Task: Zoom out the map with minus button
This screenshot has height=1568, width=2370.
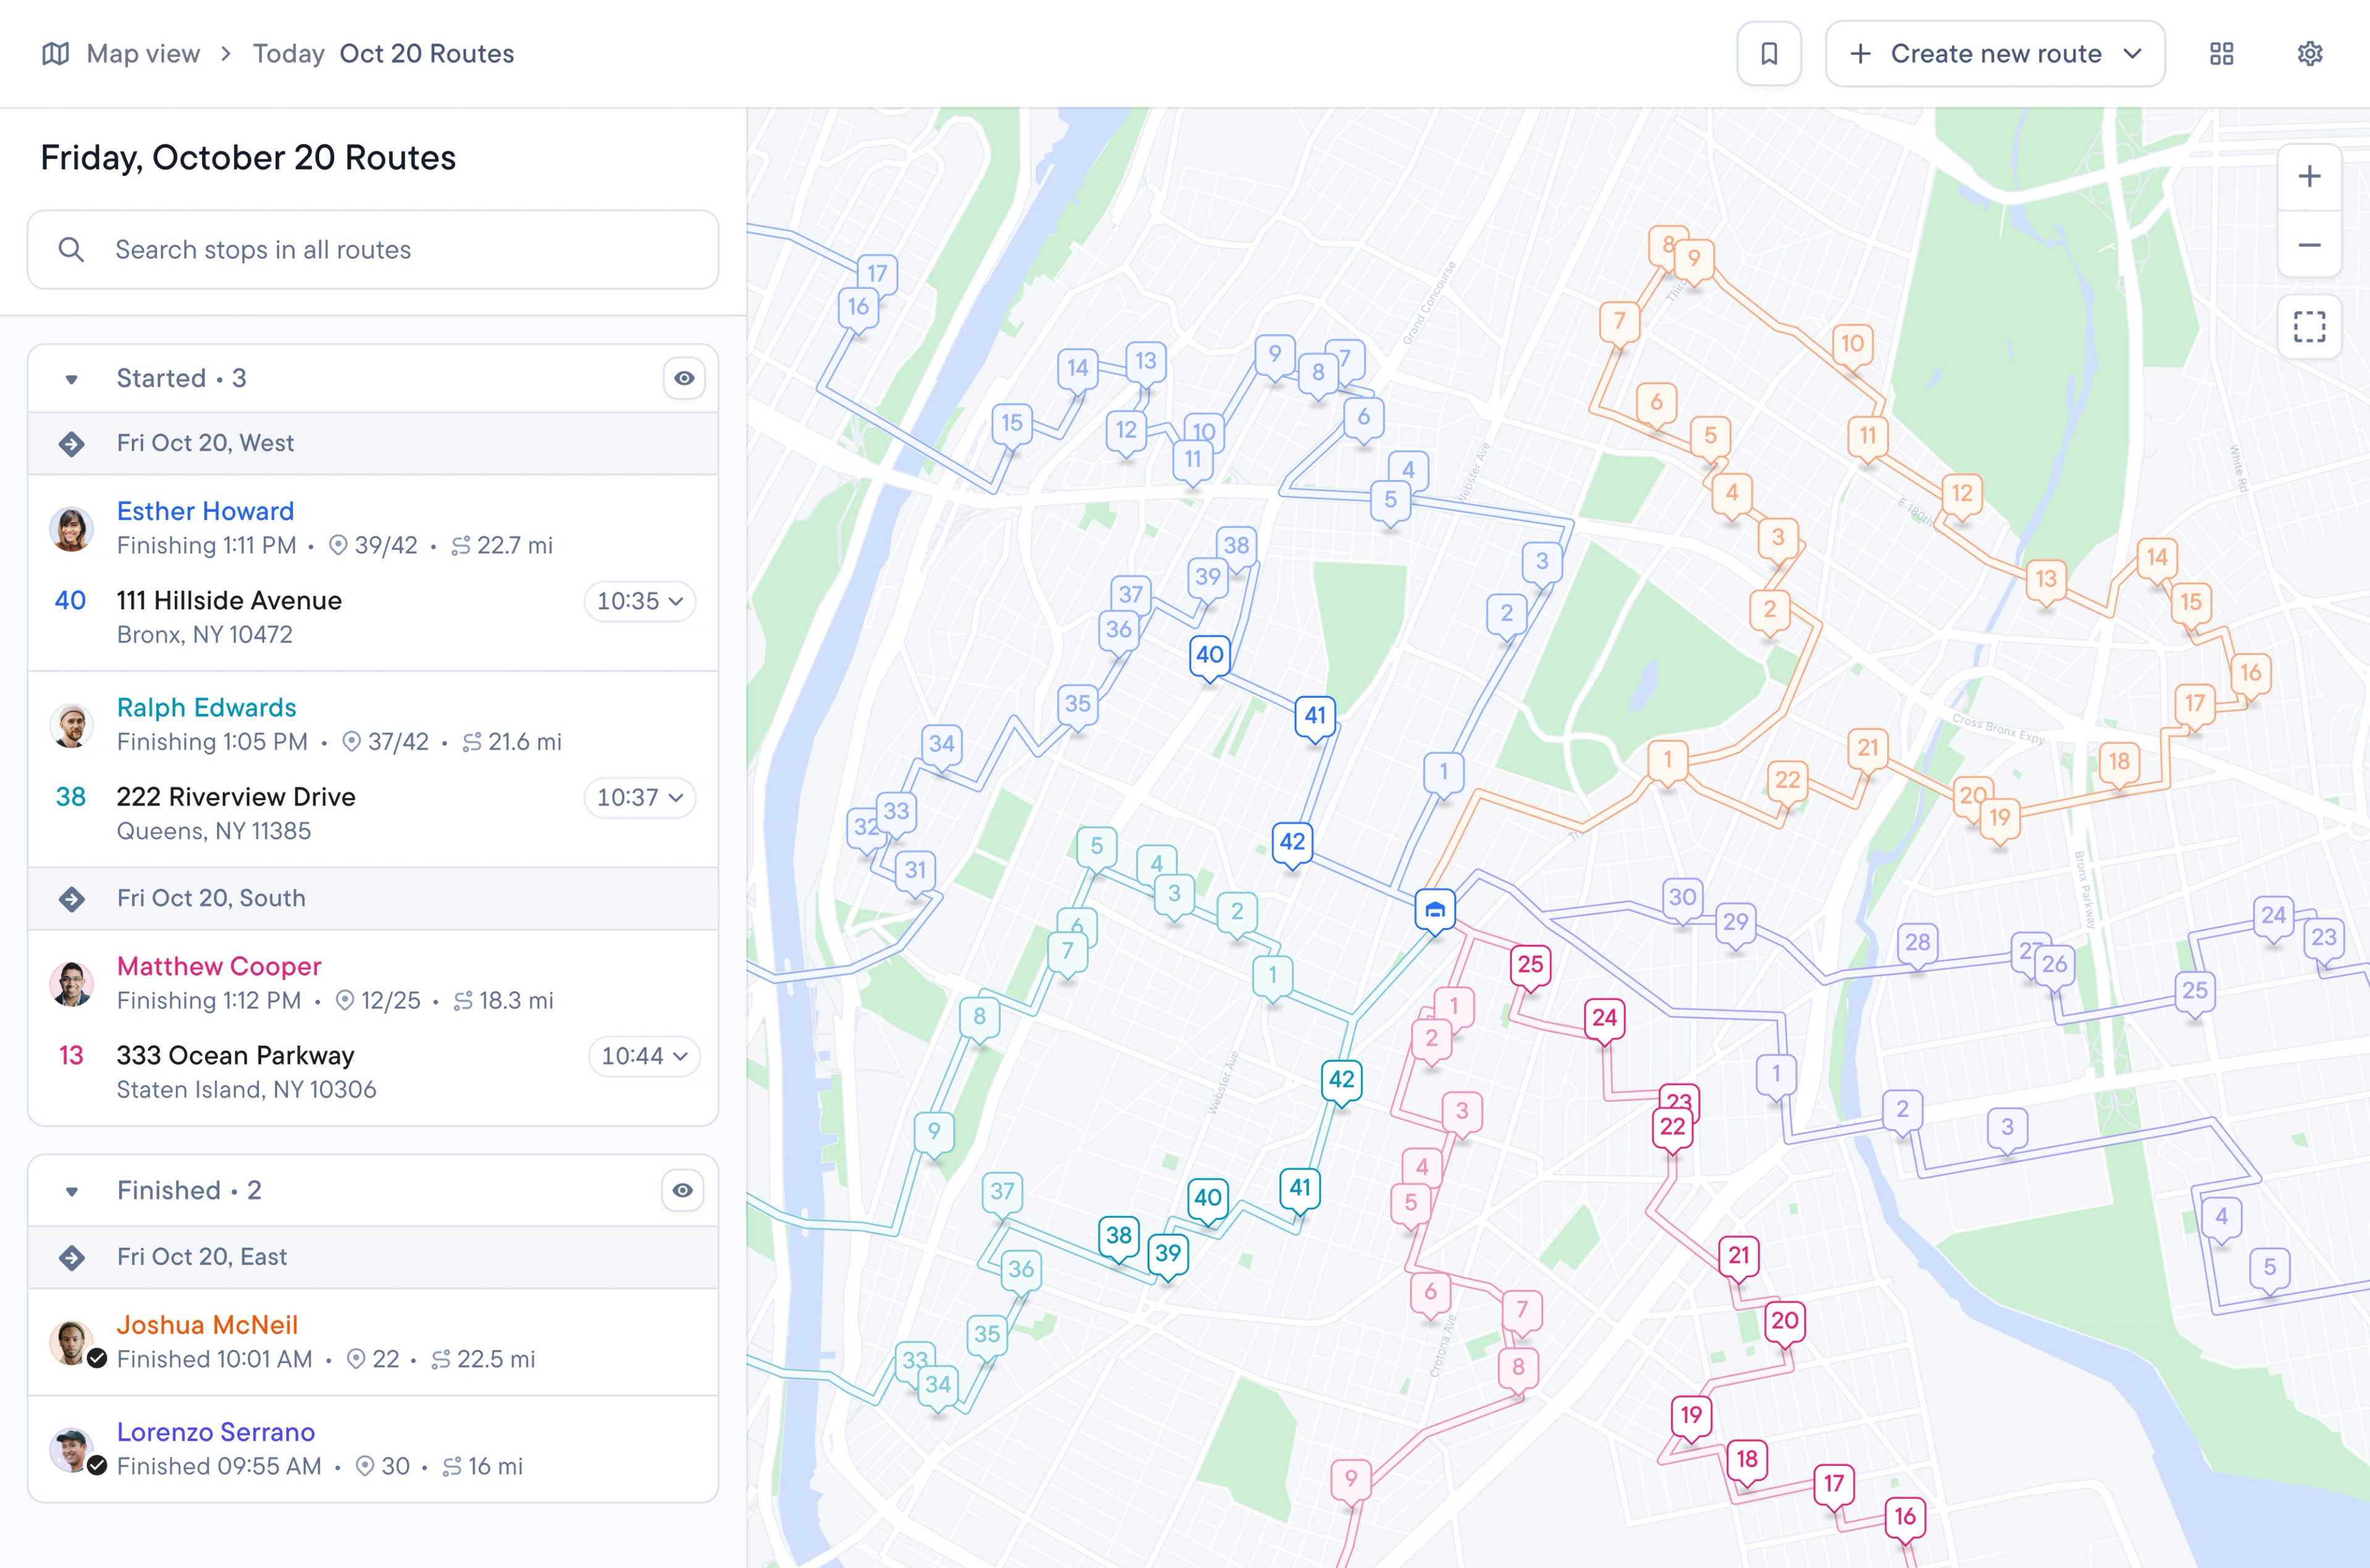Action: tap(2309, 245)
